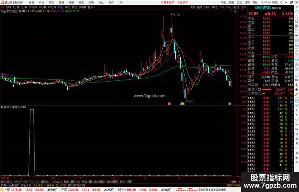Click the RSI icon in right sidebar
Viewport: 299px width, 192px height.
click(297, 80)
